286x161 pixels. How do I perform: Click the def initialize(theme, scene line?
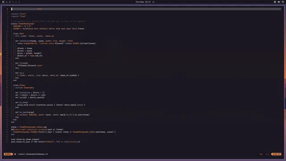coord(44,41)
